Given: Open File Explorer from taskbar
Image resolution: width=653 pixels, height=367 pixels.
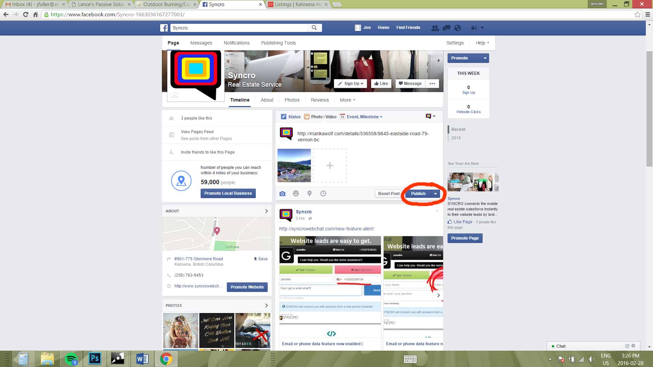Looking at the screenshot, I should [x=47, y=359].
